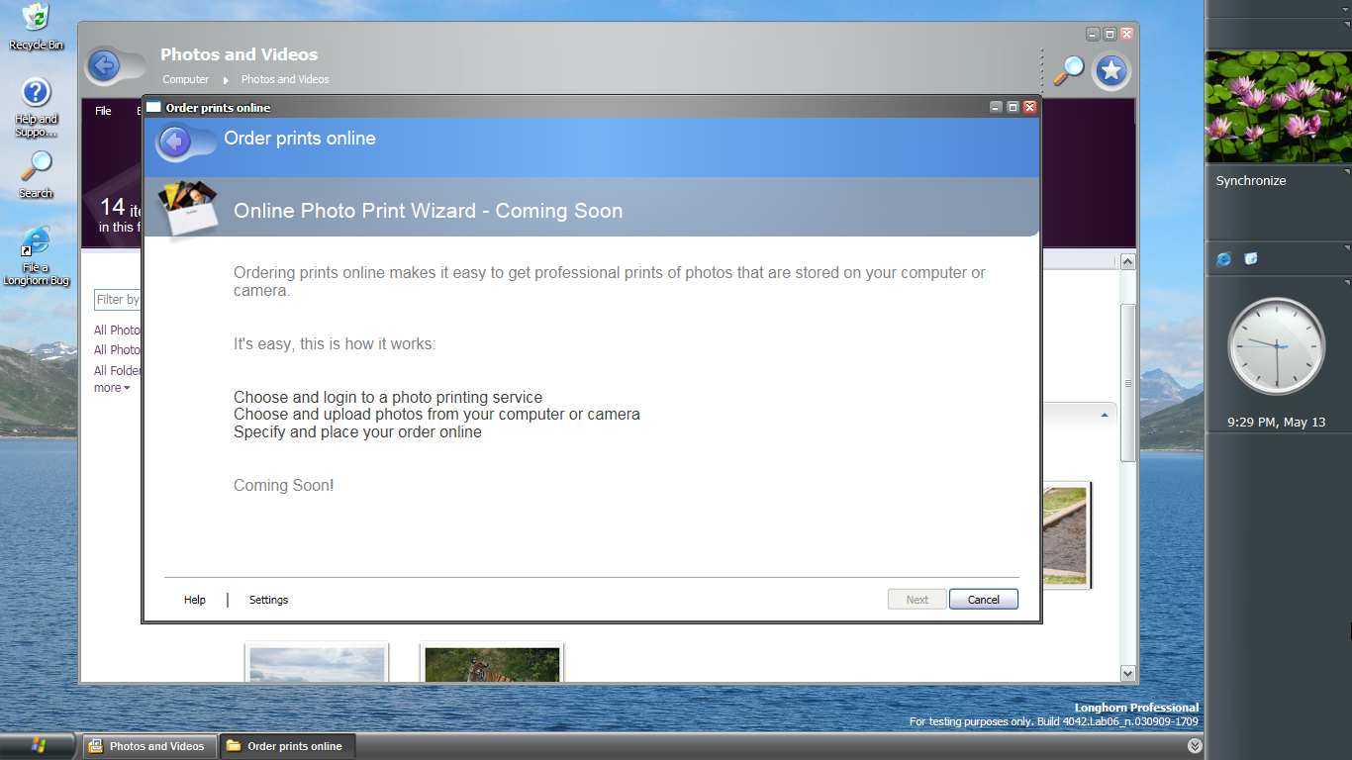Click the analog clock in the sidebar
Image resolution: width=1352 pixels, height=760 pixels.
(1276, 346)
